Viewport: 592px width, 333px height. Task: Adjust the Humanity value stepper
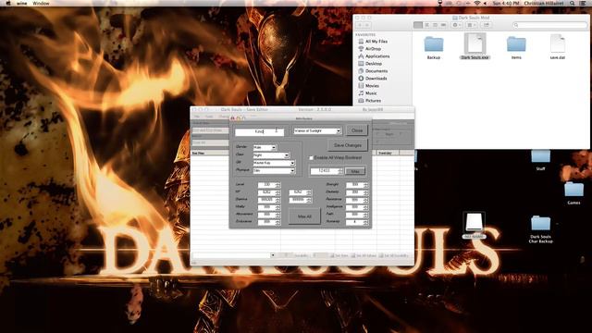pos(366,222)
